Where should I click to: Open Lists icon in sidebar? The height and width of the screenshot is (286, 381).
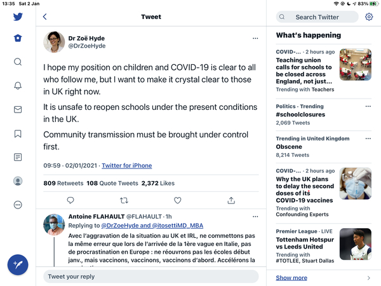pos(18,157)
